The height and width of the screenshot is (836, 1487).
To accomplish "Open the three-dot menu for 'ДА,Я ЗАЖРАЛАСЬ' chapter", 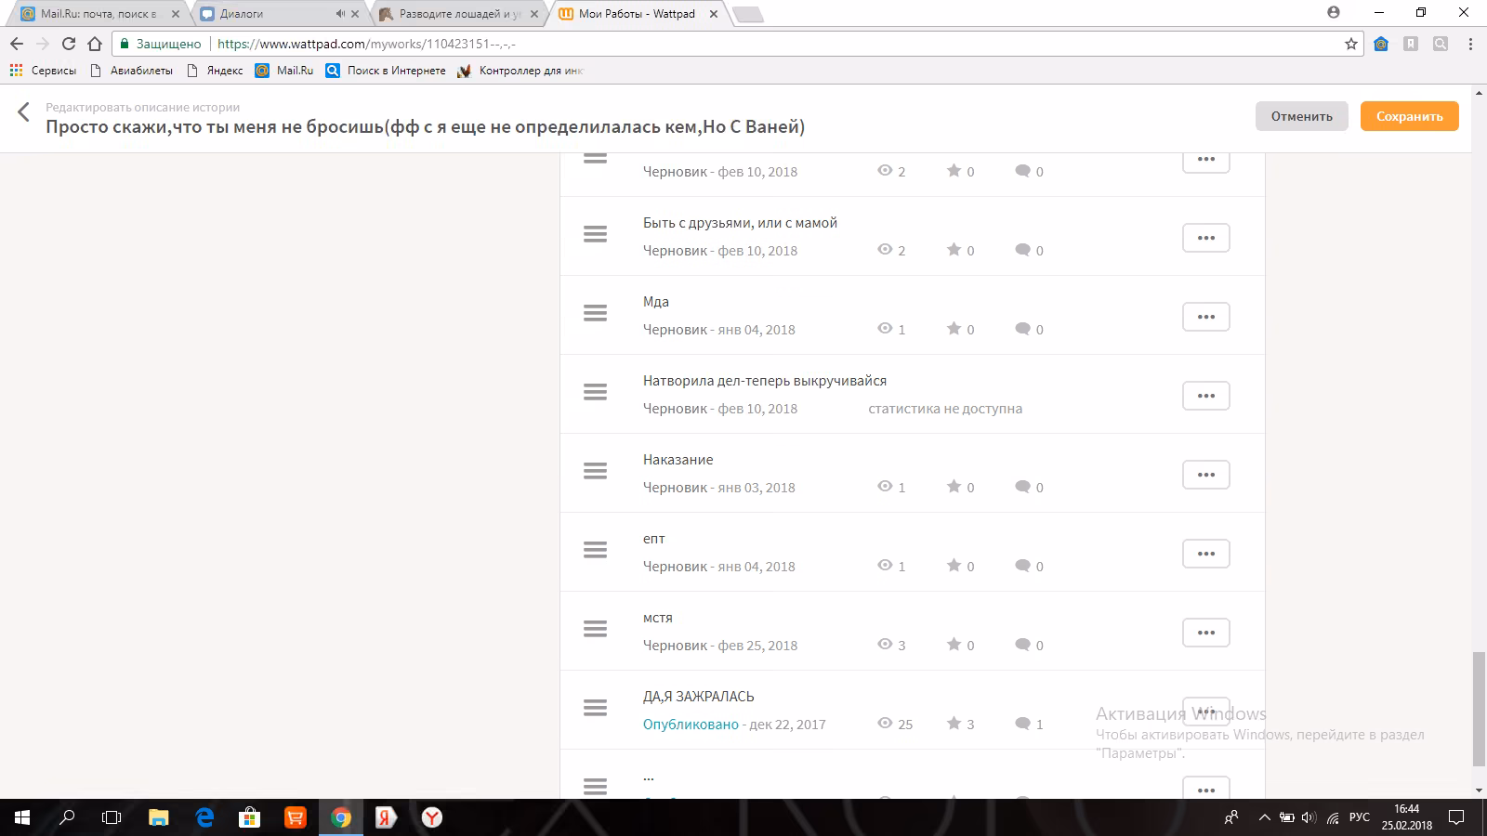I will 1206,712.
